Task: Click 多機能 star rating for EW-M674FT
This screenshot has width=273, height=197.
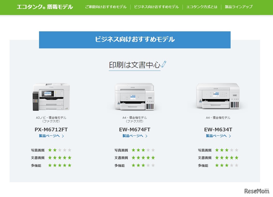Action: [x=143, y=165]
